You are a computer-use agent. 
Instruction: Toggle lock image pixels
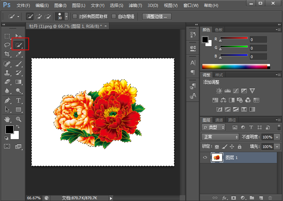pos(224,147)
